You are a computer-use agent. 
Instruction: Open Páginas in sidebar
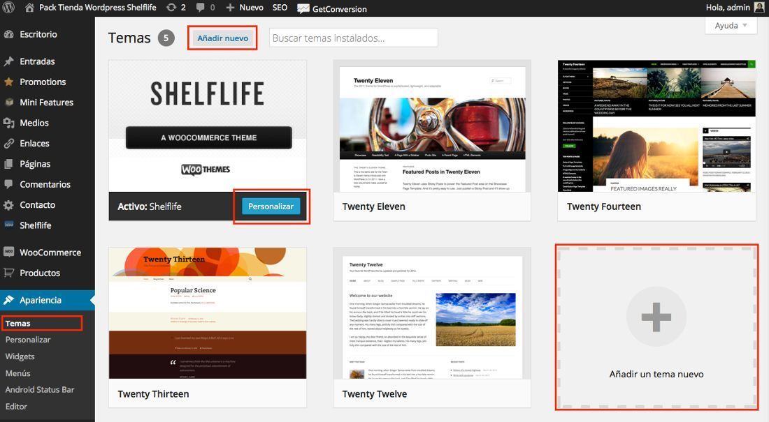pyautogui.click(x=35, y=164)
